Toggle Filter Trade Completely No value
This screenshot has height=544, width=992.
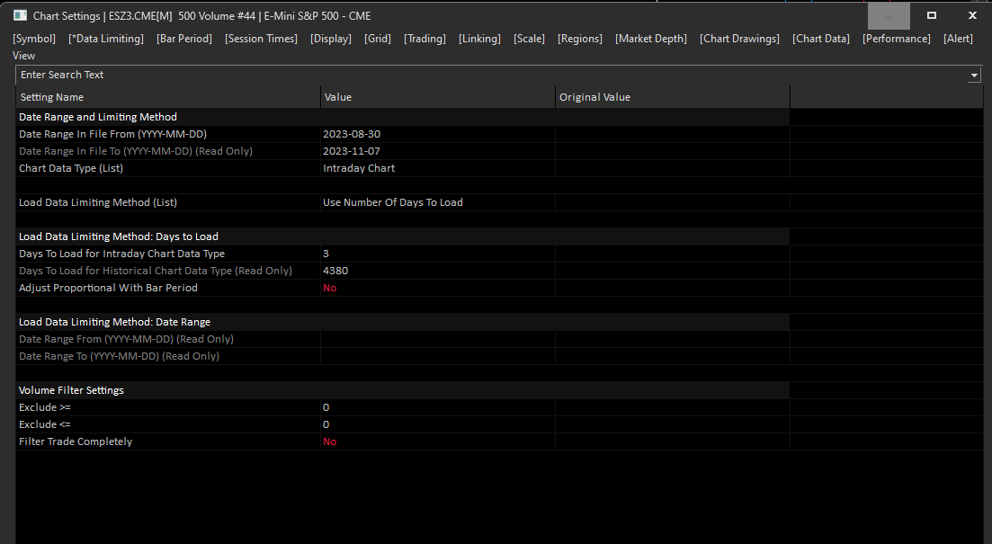tap(438, 441)
